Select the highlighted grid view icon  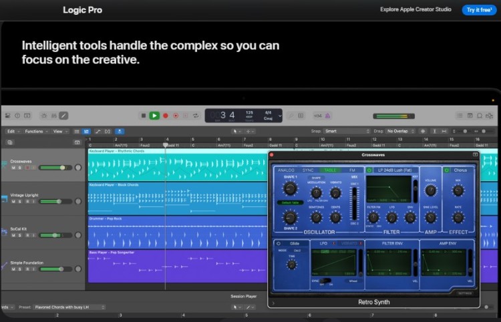click(x=86, y=132)
